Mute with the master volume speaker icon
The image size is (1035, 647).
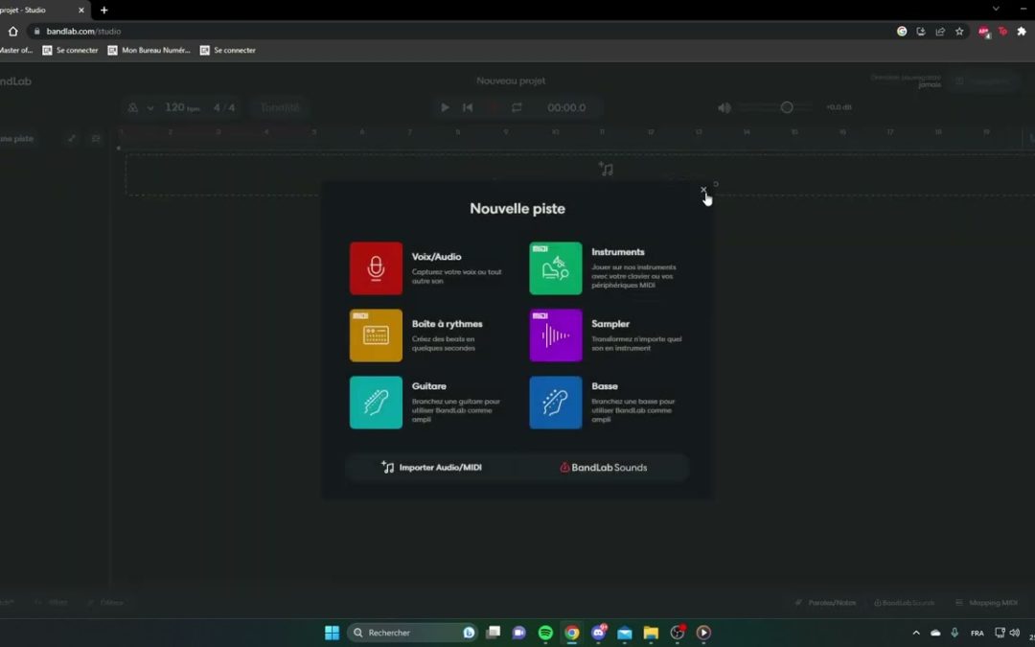click(x=724, y=107)
